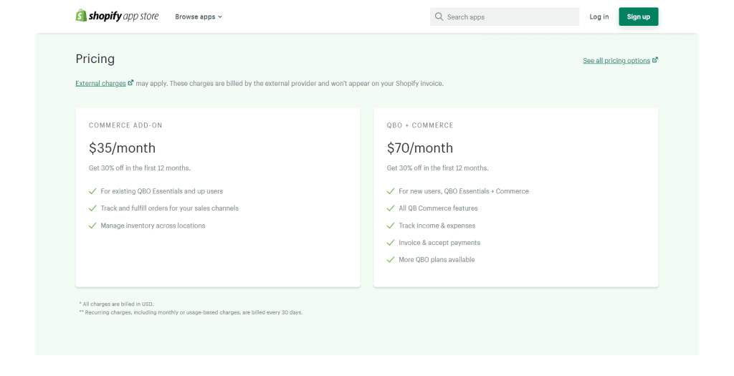The image size is (734, 376).
Task: Select 'For existing QBO Essentials and up users'
Action: click(161, 191)
